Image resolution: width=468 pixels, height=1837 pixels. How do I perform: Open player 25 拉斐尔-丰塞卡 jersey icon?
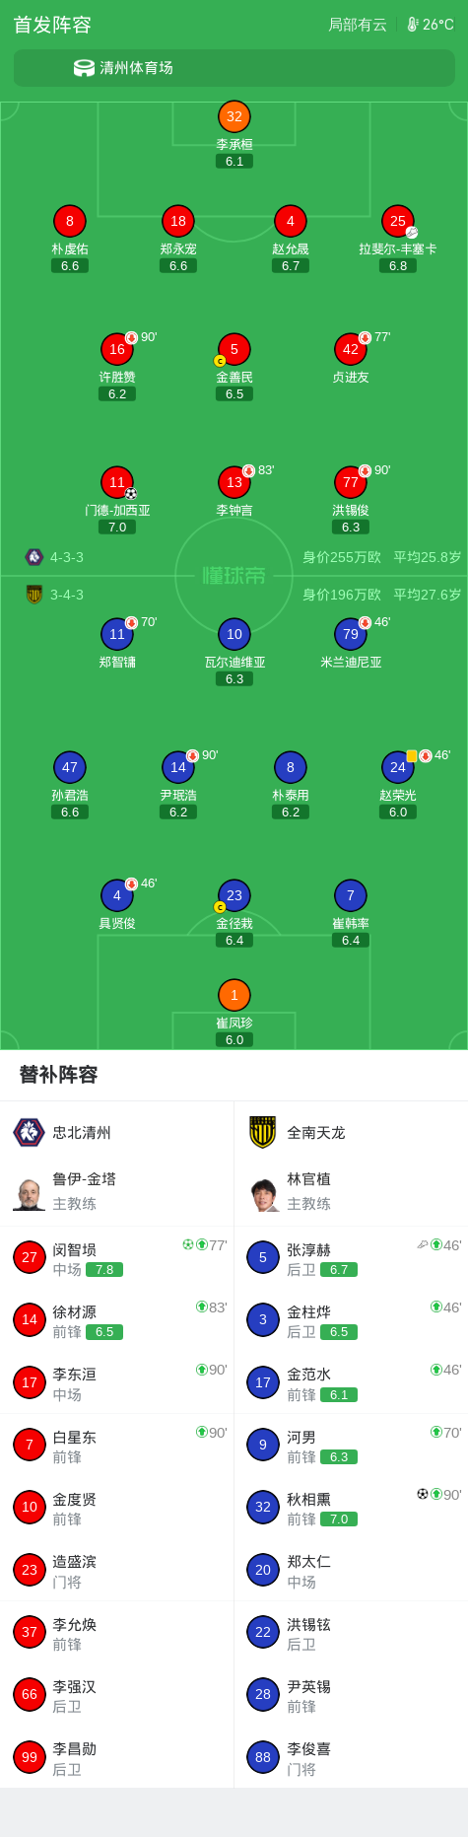398,221
